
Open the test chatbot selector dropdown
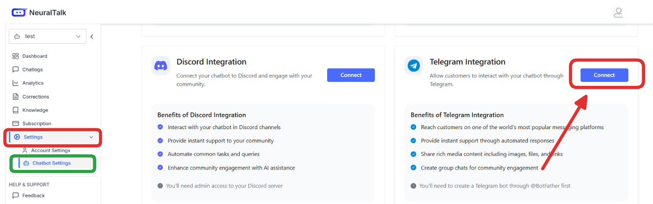[x=47, y=36]
